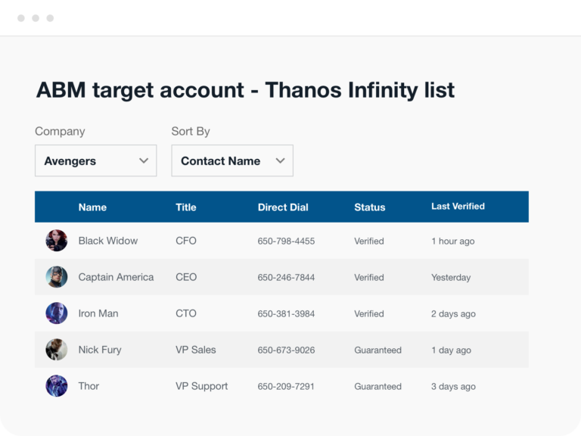Click the first gray window control dot
This screenshot has height=436, width=581.
[21, 18]
